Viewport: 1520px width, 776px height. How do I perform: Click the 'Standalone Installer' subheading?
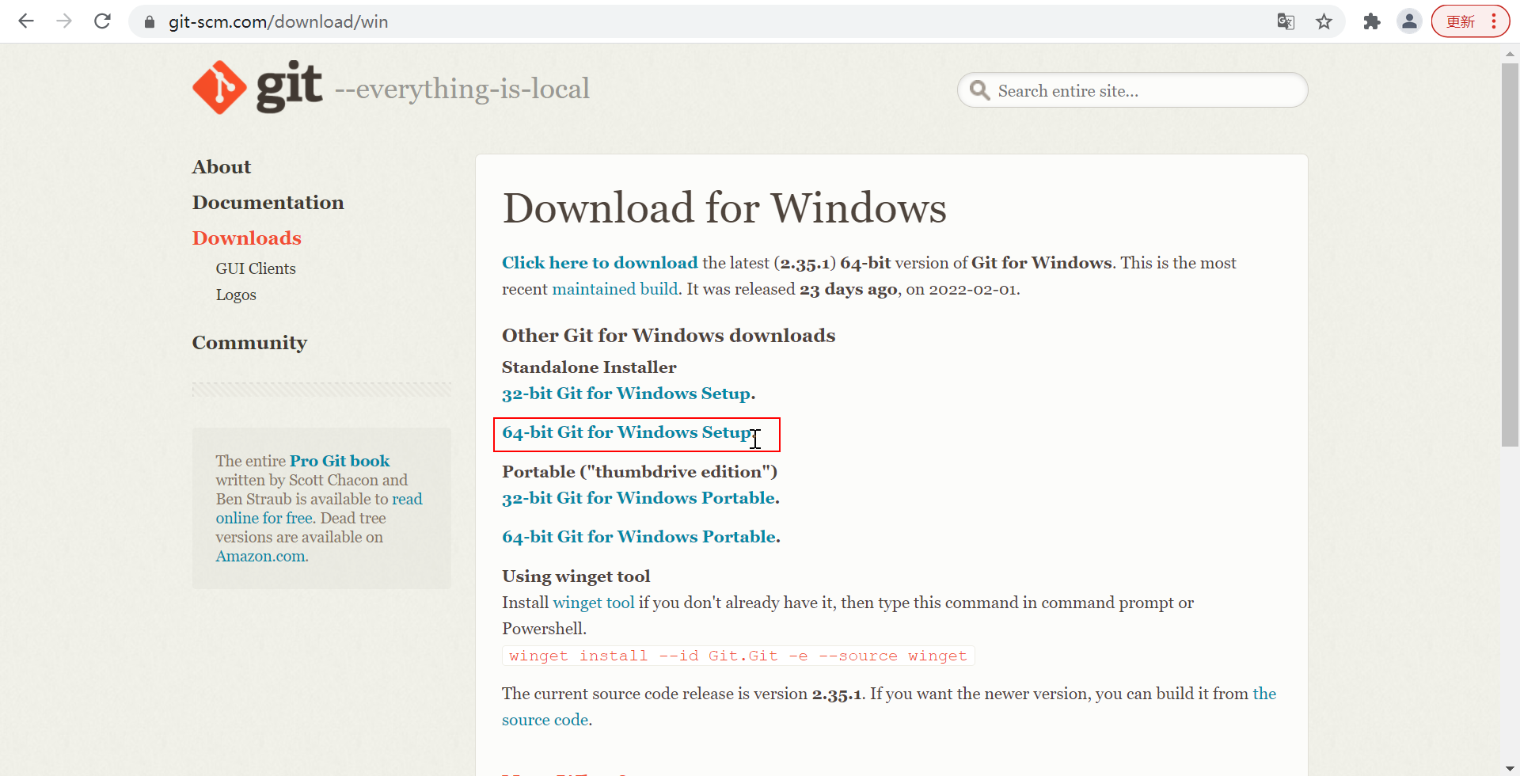tap(589, 367)
